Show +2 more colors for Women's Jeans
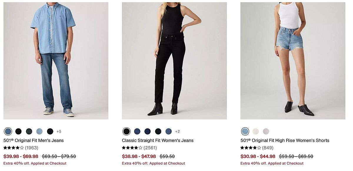The width and height of the screenshot is (353, 171). pyautogui.click(x=177, y=131)
